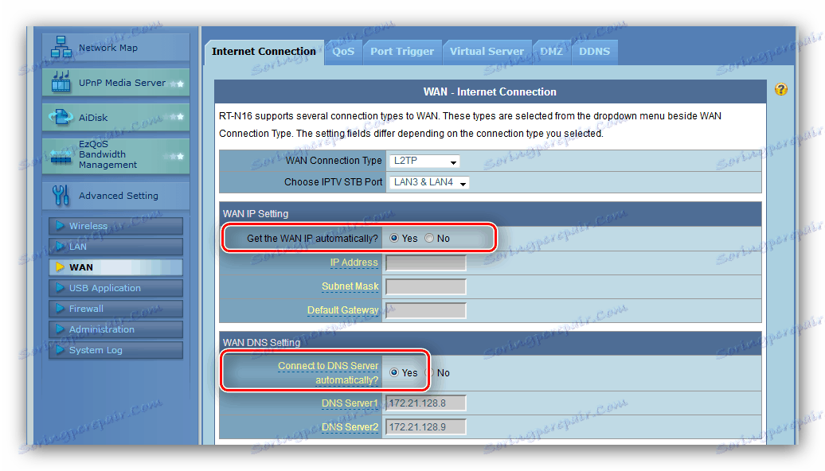This screenshot has width=825, height=471.
Task: Click the Default Gateway help link
Action: click(x=342, y=310)
